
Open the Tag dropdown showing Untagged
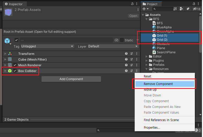[47, 46]
